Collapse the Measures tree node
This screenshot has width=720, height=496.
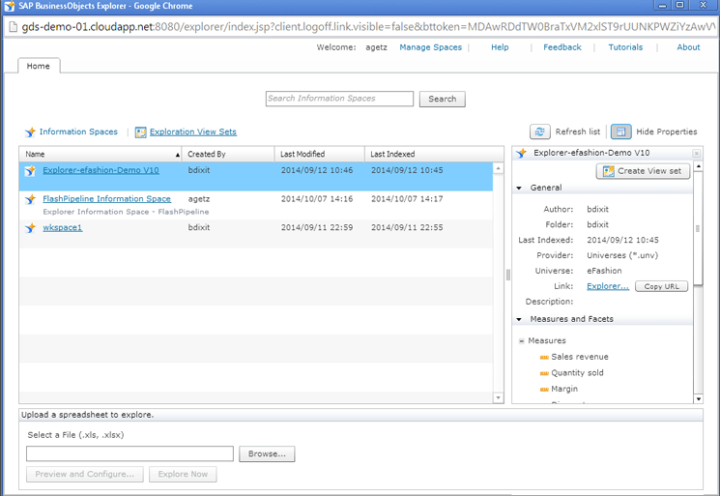(522, 340)
